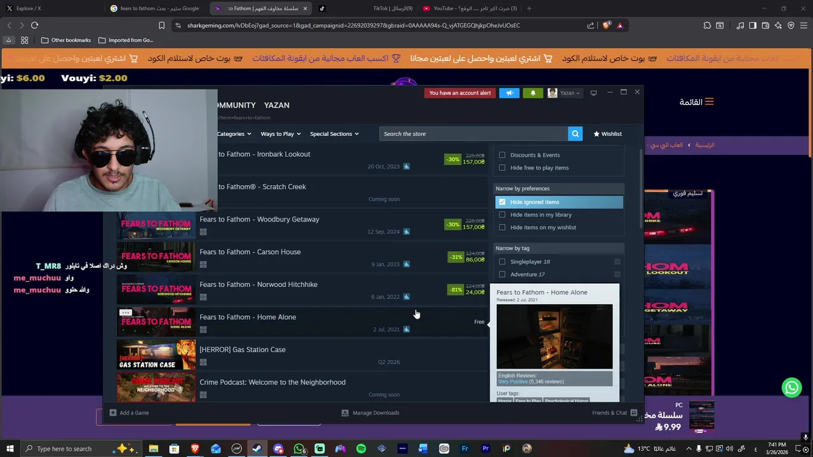Click the Search the store input field
Viewport: 813px width, 457px height.
pyautogui.click(x=474, y=134)
